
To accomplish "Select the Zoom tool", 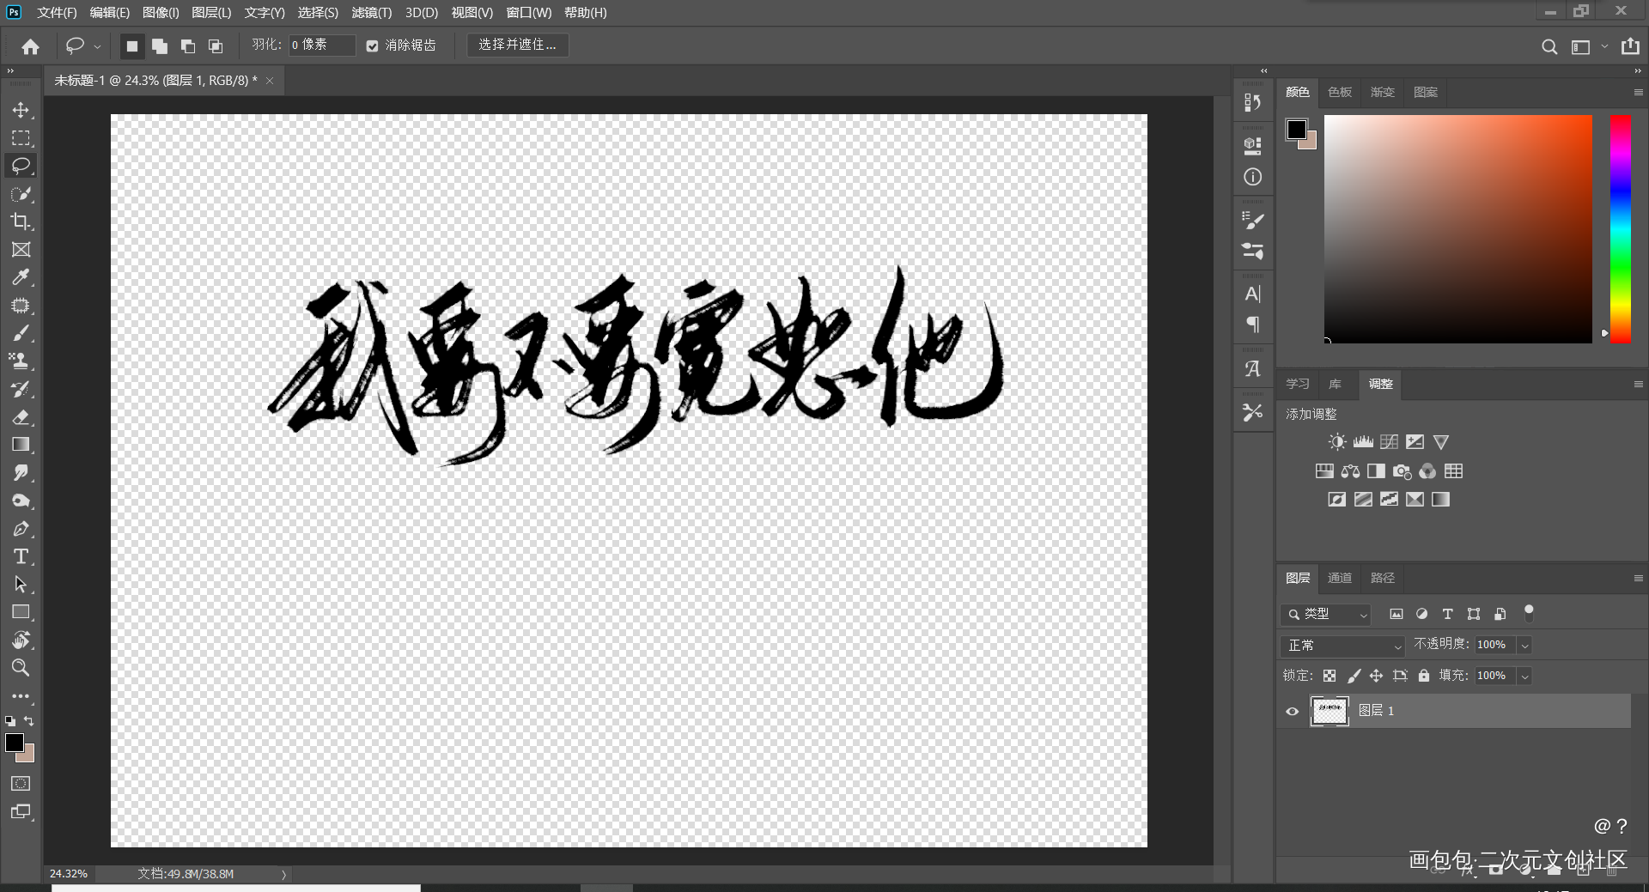I will (x=21, y=668).
